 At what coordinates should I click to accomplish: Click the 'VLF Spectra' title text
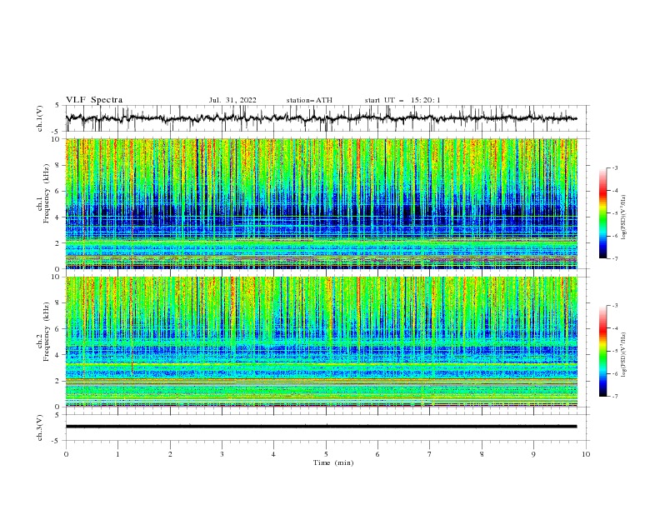point(94,100)
